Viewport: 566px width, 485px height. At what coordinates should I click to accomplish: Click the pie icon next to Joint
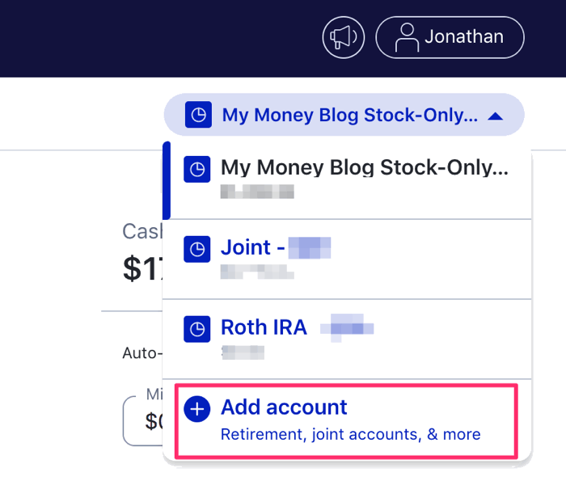[196, 249]
